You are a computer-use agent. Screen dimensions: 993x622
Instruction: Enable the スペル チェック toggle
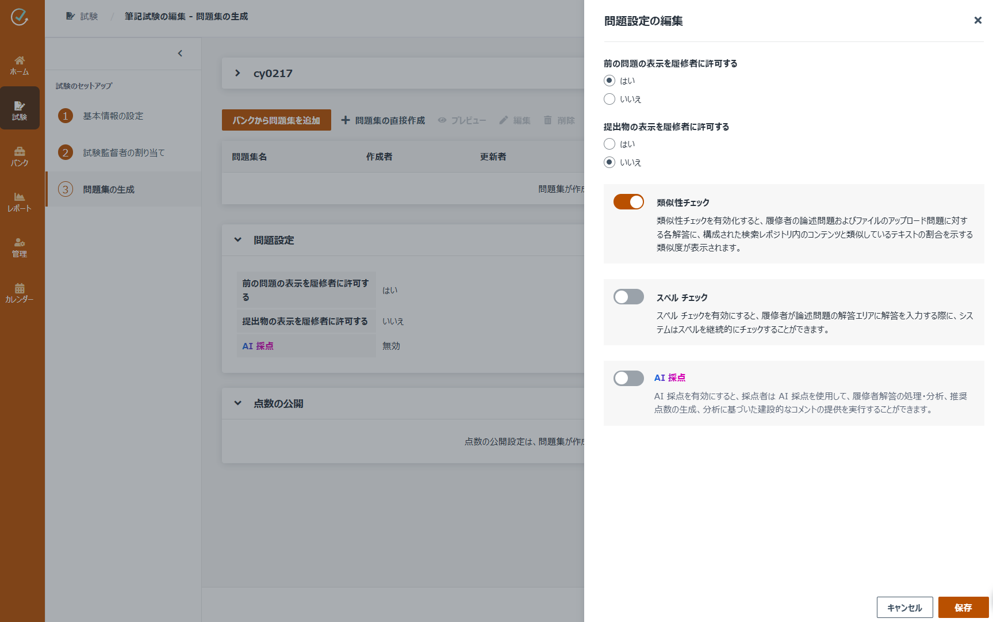coord(628,297)
